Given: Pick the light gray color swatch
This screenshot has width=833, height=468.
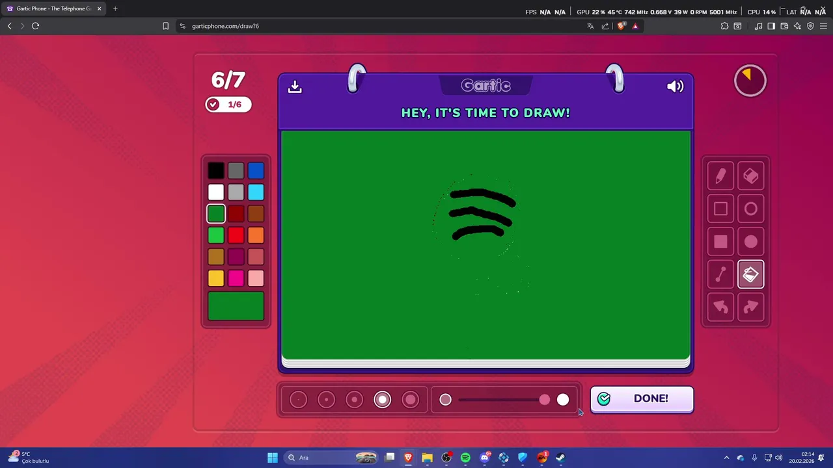Looking at the screenshot, I should click(236, 192).
